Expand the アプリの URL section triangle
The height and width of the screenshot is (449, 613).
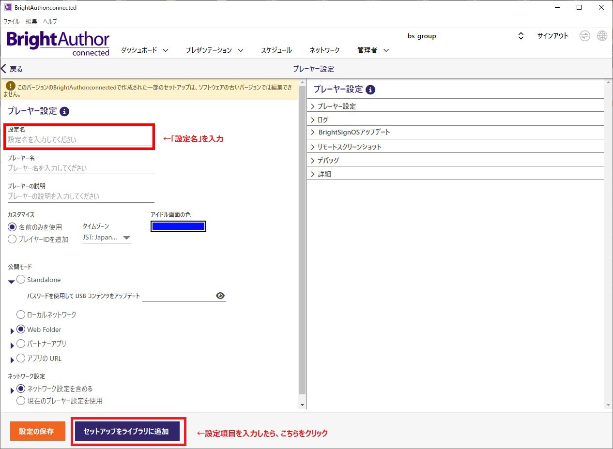coord(12,360)
